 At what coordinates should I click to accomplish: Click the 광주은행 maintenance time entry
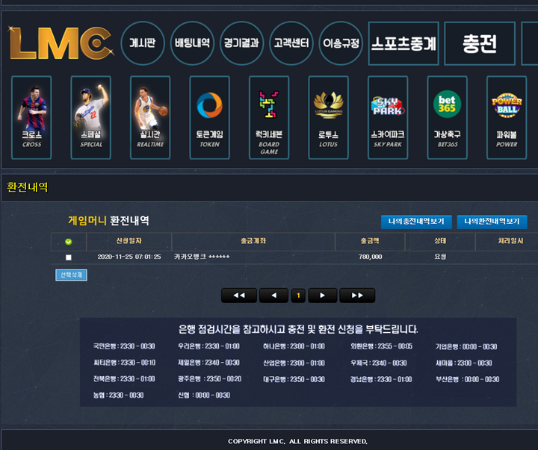(210, 378)
